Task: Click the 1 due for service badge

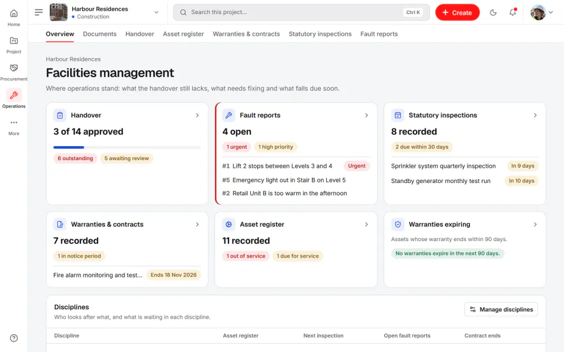Action: coord(298,256)
